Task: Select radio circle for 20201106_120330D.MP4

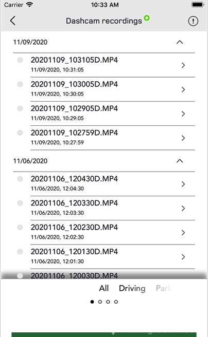Action: pyautogui.click(x=20, y=203)
